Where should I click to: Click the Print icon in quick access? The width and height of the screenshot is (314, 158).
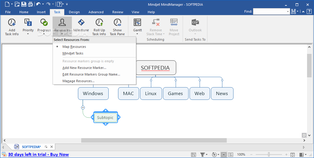(x=30, y=4)
